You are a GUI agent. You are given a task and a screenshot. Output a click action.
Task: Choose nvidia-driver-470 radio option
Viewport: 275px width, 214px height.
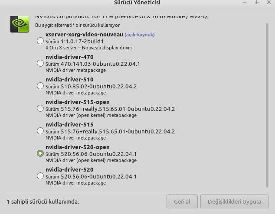(40, 63)
